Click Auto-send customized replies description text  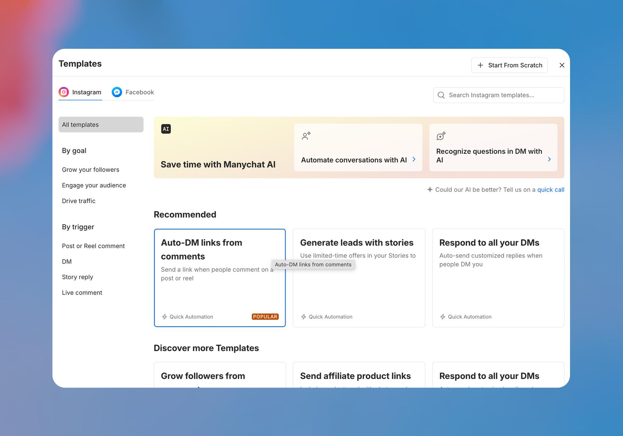491,260
